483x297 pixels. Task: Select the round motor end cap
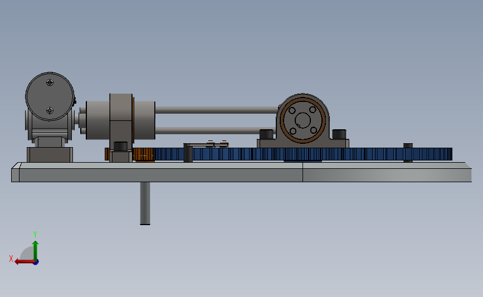click(50, 96)
